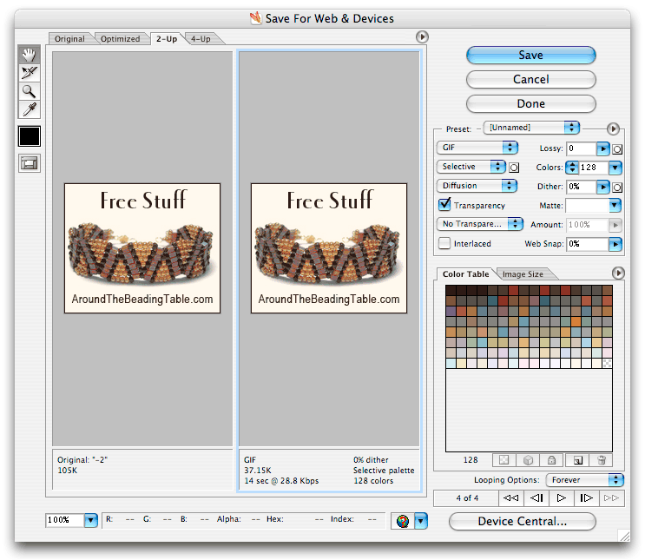Click the dimmed last frame button
This screenshot has width=645, height=560.
tap(611, 497)
